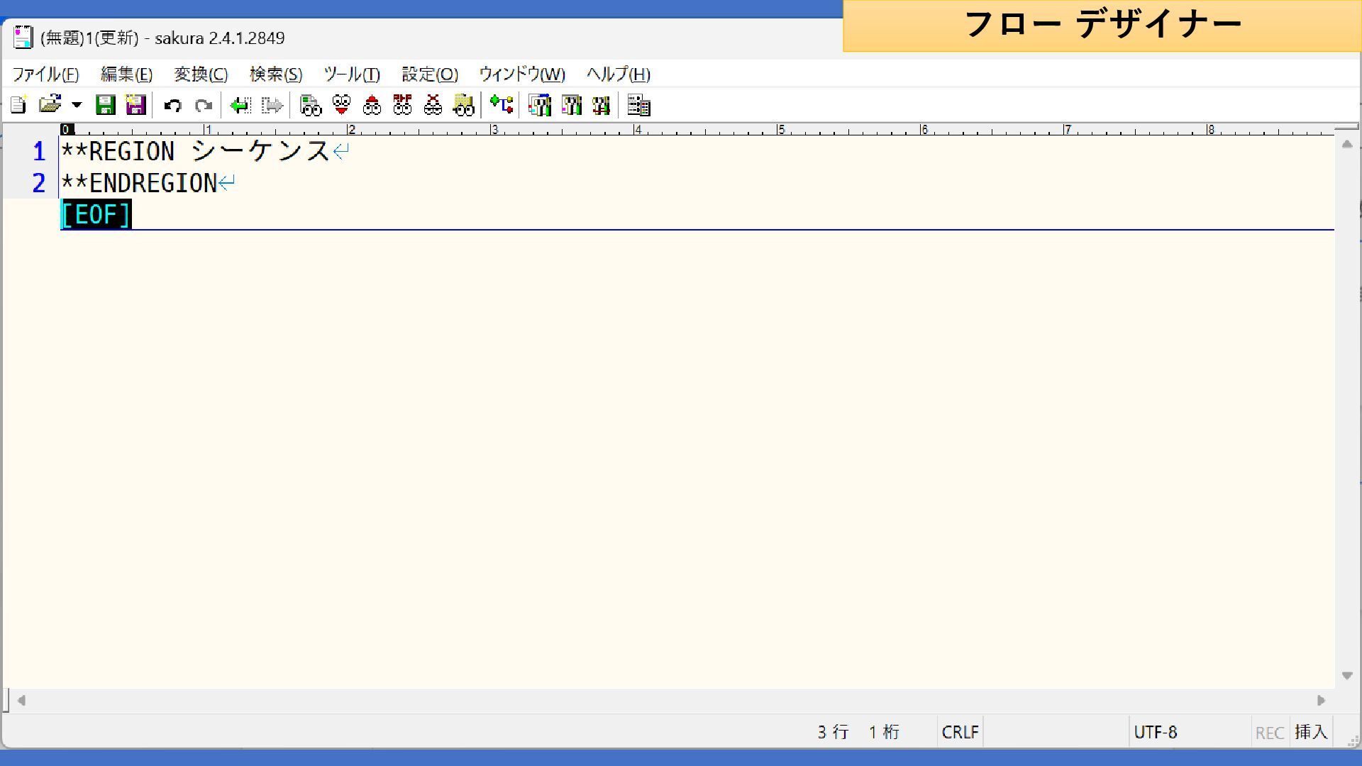Viewport: 1362px width, 766px height.
Task: Toggle the 挿入 insert mode indicator
Action: pos(1310,732)
